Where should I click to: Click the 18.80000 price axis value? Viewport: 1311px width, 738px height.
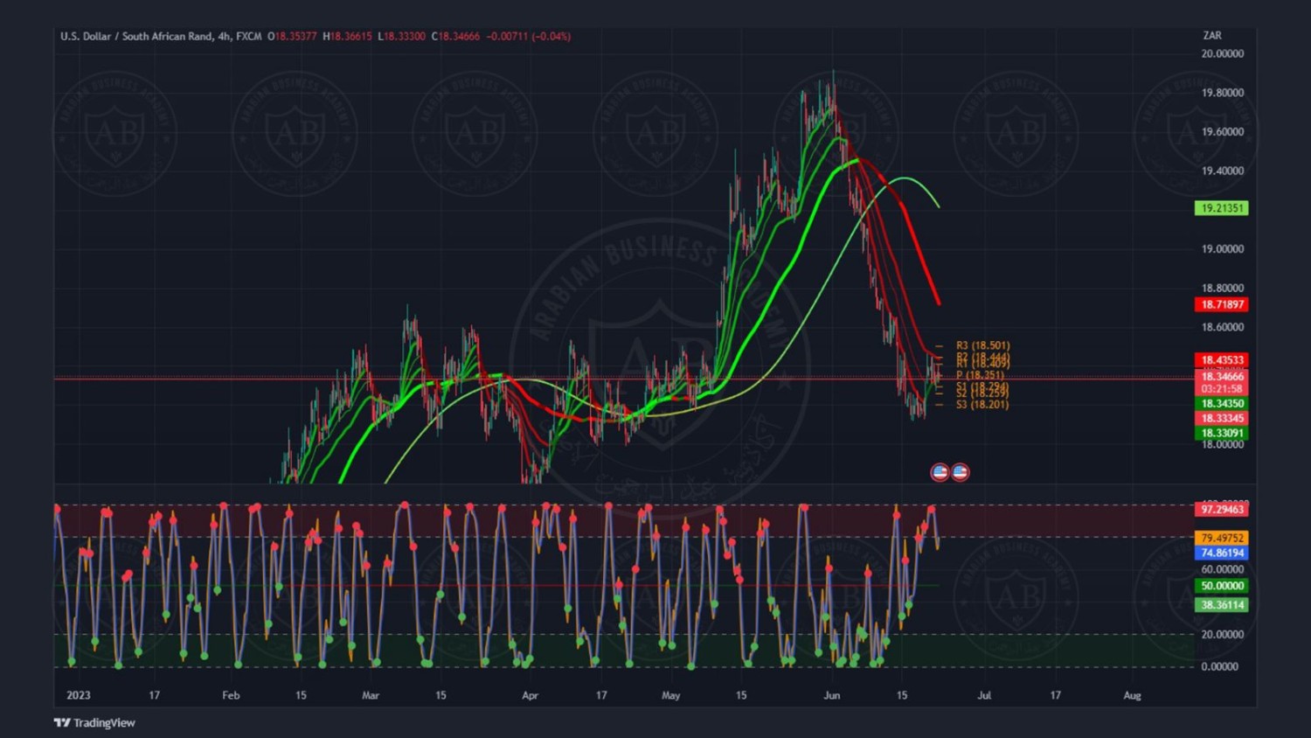[x=1222, y=288]
